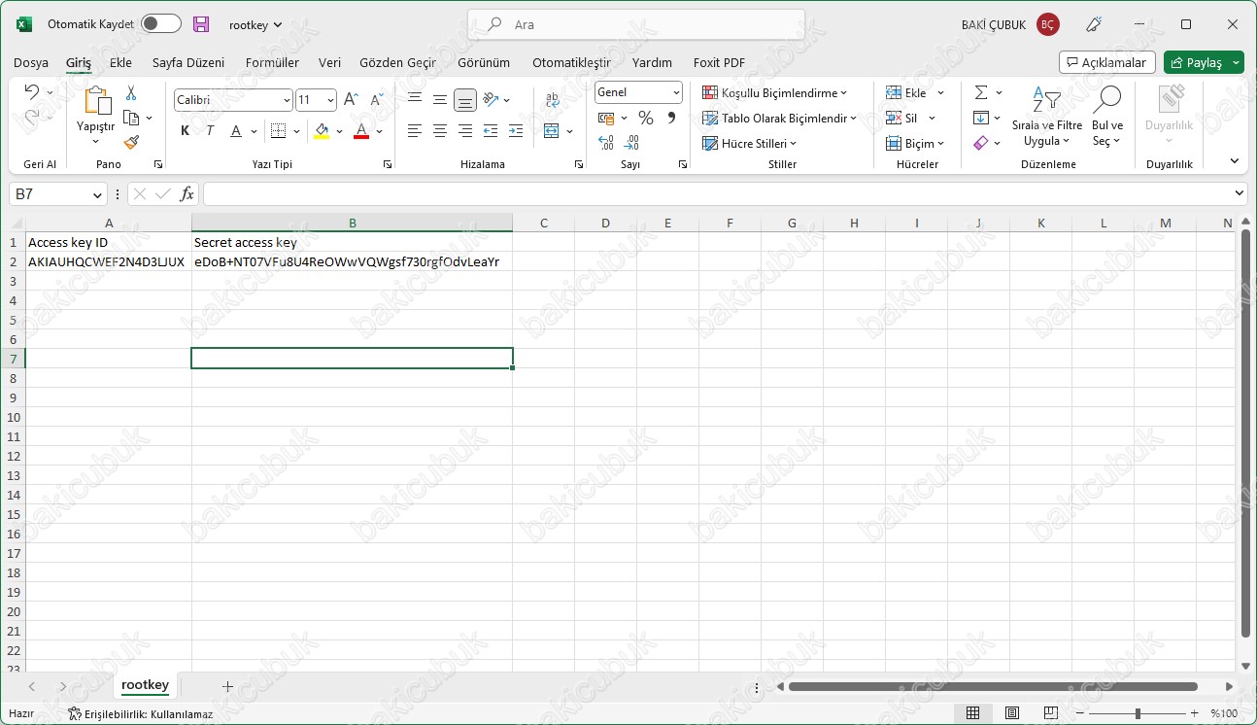Select cell A2 with the access key ID
Viewport: 1257px width, 725px height.
[108, 261]
